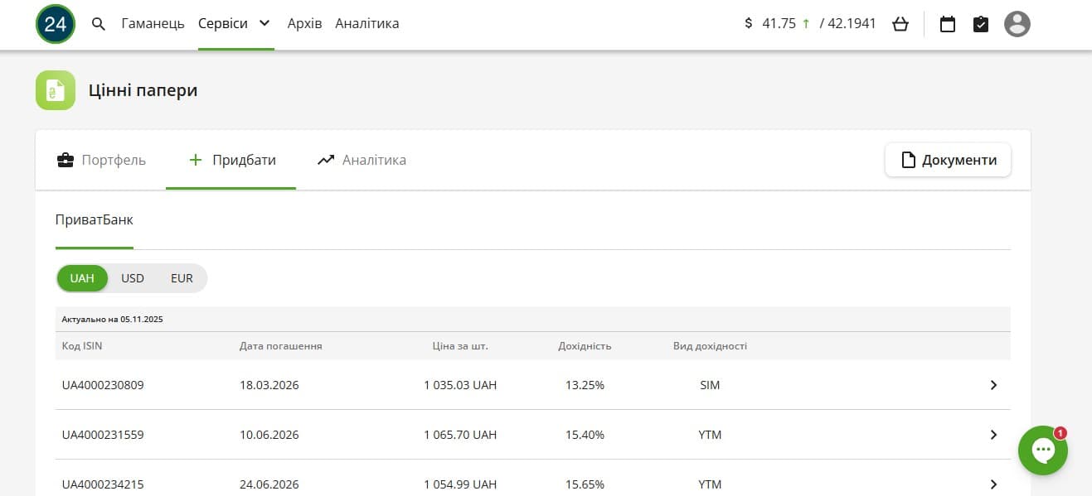Open details arrow for UA4000234215
The height and width of the screenshot is (496, 1092).
pos(993,484)
